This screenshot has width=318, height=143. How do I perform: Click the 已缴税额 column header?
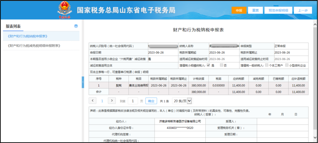pyautogui.click(x=279, y=79)
